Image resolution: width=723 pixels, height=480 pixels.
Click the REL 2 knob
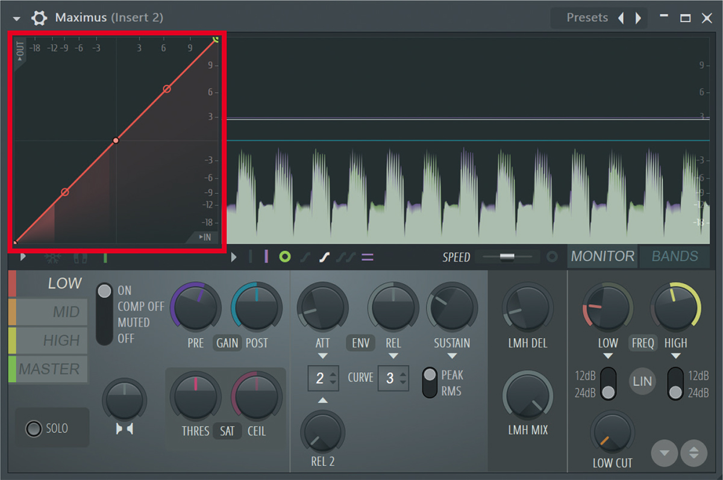click(323, 432)
